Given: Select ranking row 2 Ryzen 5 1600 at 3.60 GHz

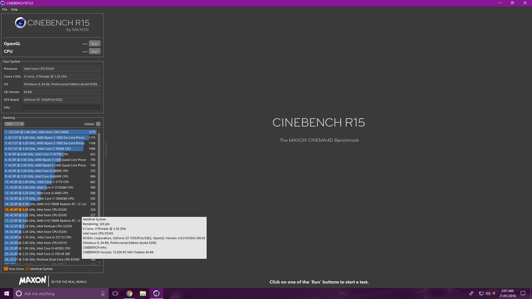Looking at the screenshot, I should coord(50,138).
